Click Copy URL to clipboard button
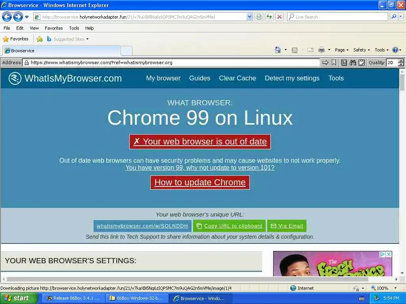406x304 pixels. pos(229,226)
